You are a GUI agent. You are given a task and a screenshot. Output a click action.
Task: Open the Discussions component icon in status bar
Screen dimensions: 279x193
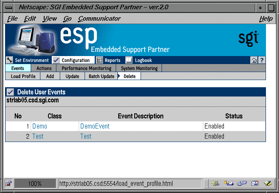click(x=242, y=183)
